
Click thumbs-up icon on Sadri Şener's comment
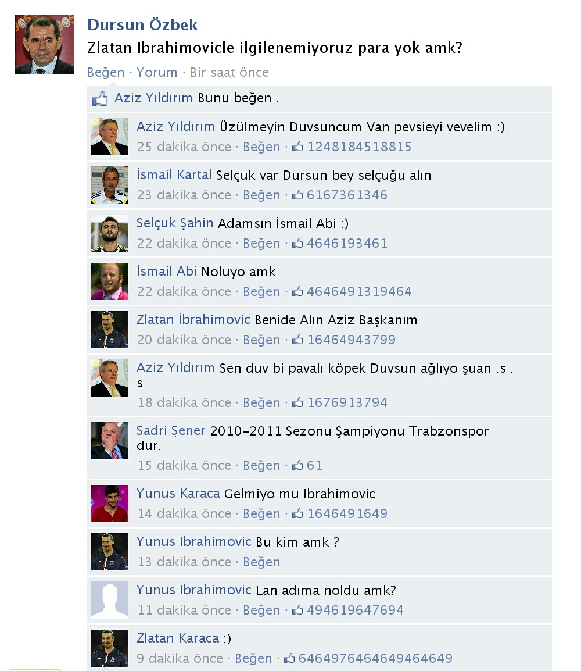297,466
